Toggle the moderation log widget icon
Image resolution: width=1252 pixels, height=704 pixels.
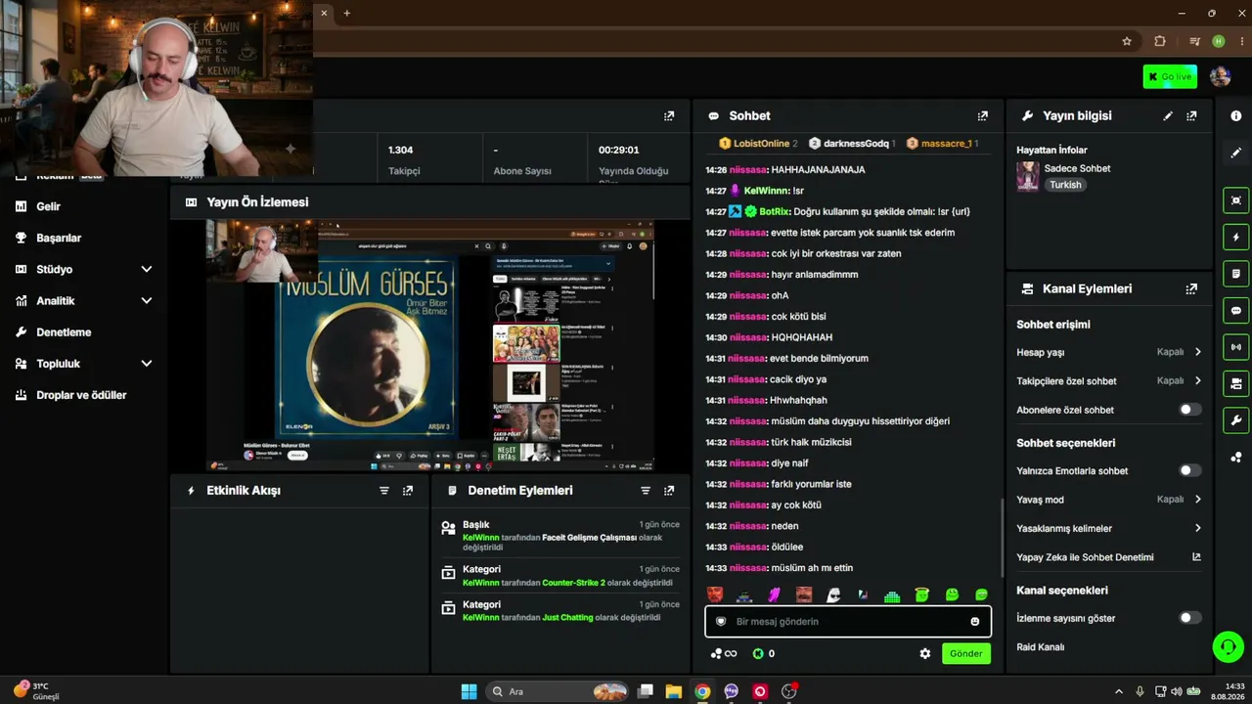pyautogui.click(x=1236, y=274)
